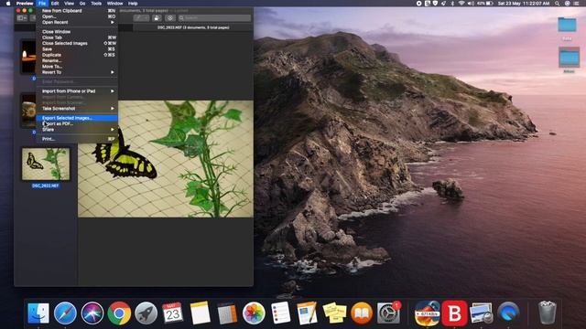Open the Trash in the Dock
The width and height of the screenshot is (586, 329).
point(548,313)
